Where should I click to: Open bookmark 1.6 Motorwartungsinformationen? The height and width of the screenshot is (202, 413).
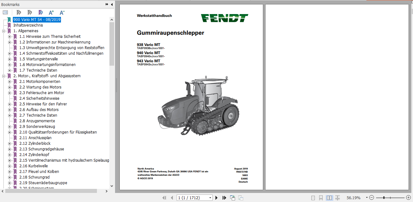(x=47, y=65)
